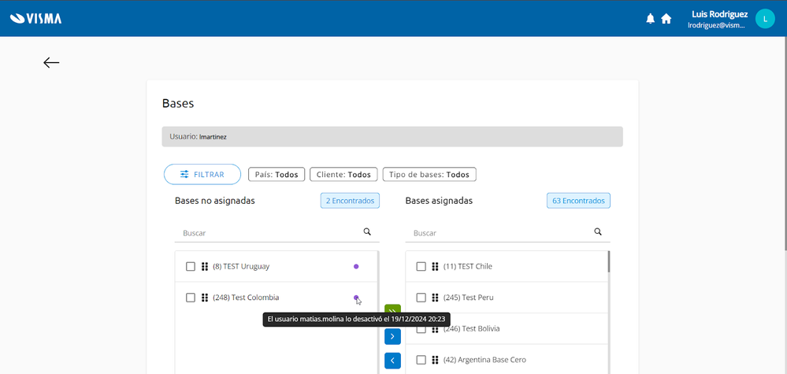The width and height of the screenshot is (787, 374).
Task: Click search icon in assigned bases
Action: click(x=598, y=232)
